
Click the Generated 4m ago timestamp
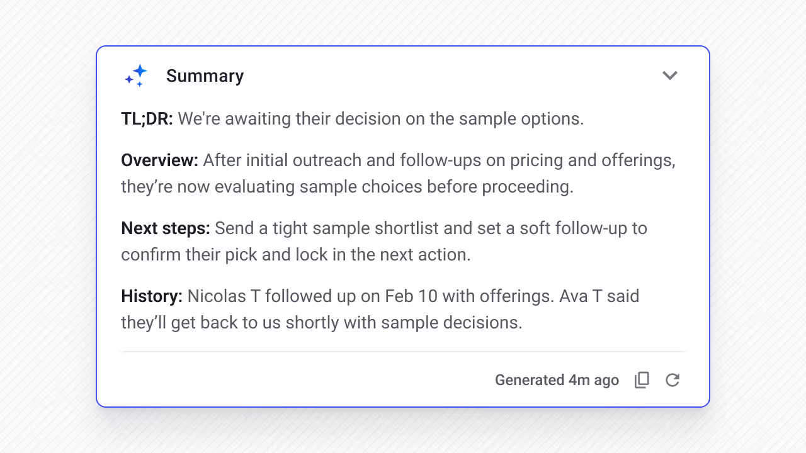point(557,380)
